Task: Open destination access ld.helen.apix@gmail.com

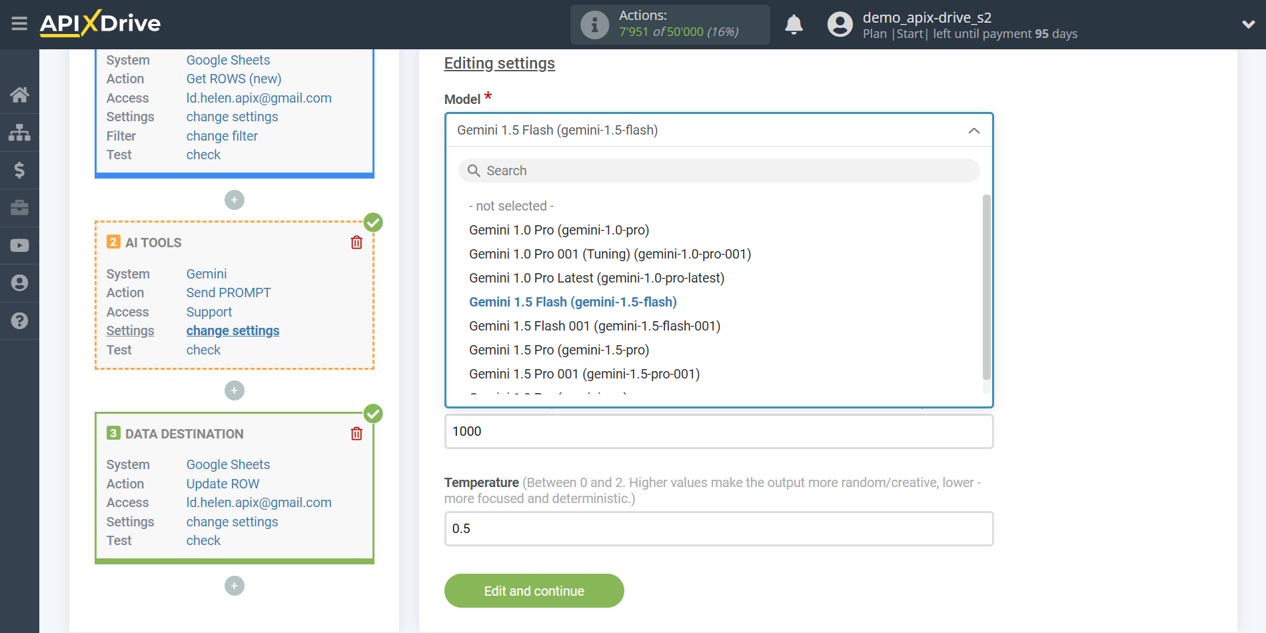Action: pos(259,502)
